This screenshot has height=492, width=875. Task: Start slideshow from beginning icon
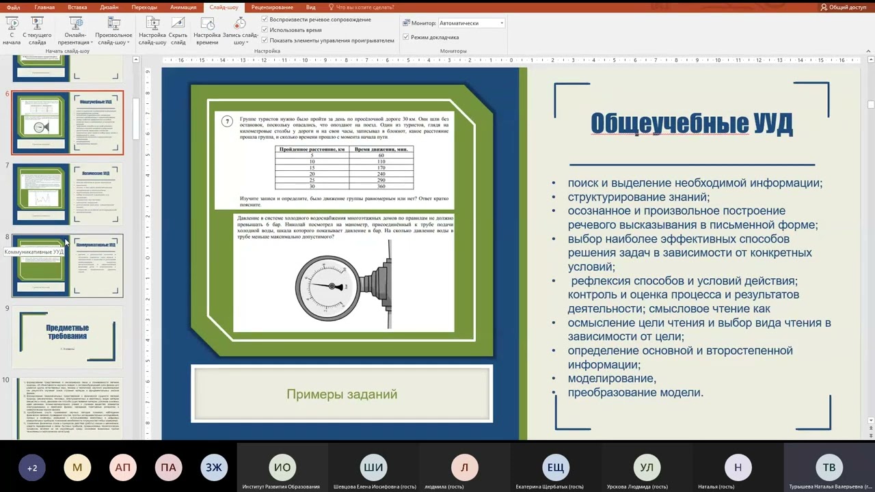pyautogui.click(x=12, y=23)
